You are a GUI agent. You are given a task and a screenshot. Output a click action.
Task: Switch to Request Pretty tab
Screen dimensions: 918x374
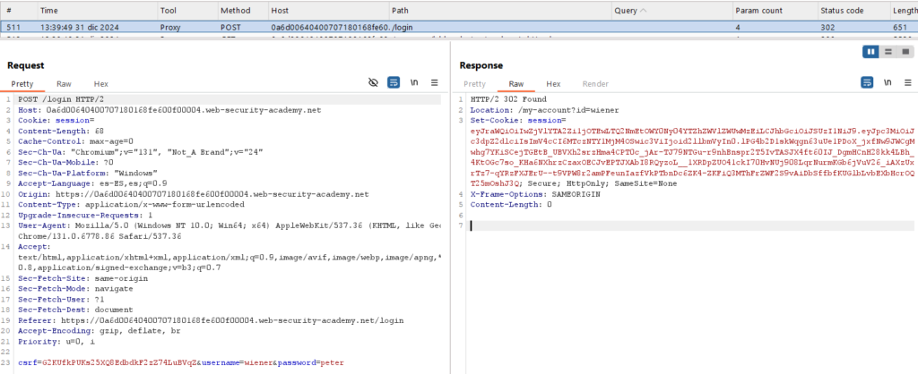point(22,84)
